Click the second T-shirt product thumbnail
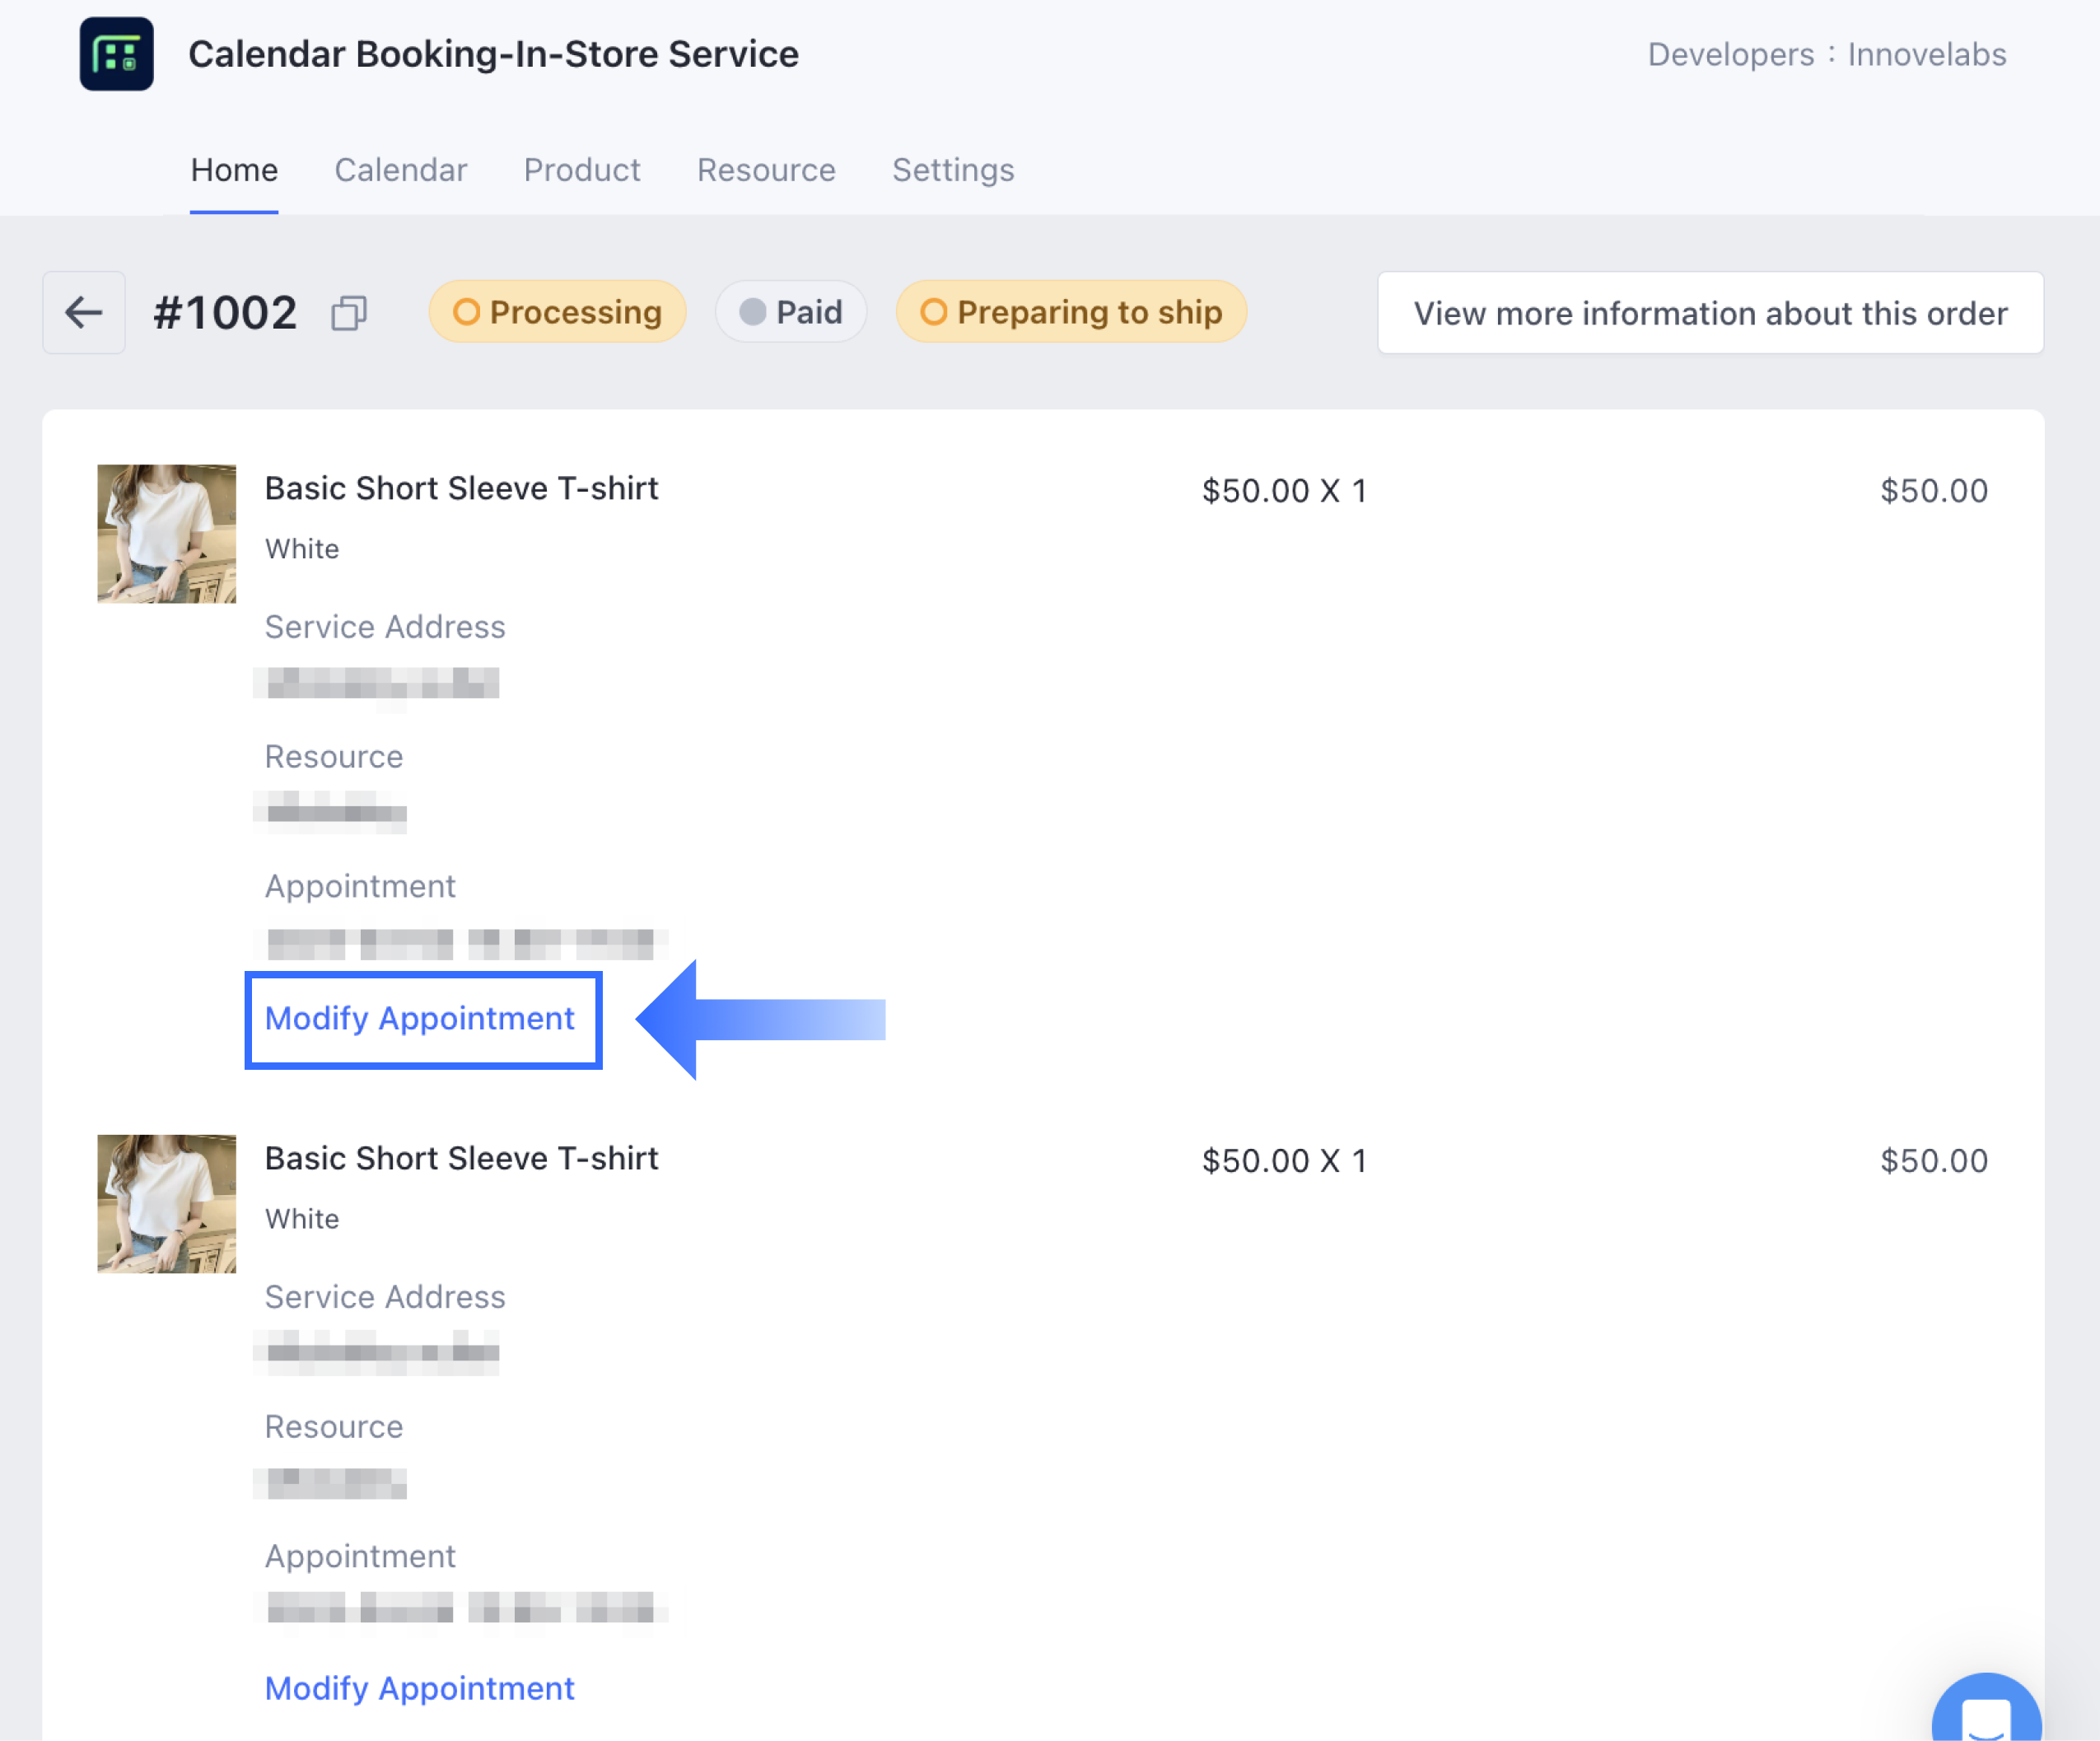 [167, 1203]
